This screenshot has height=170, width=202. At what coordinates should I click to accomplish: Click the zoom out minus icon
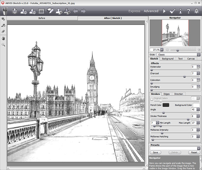[x=167, y=50]
